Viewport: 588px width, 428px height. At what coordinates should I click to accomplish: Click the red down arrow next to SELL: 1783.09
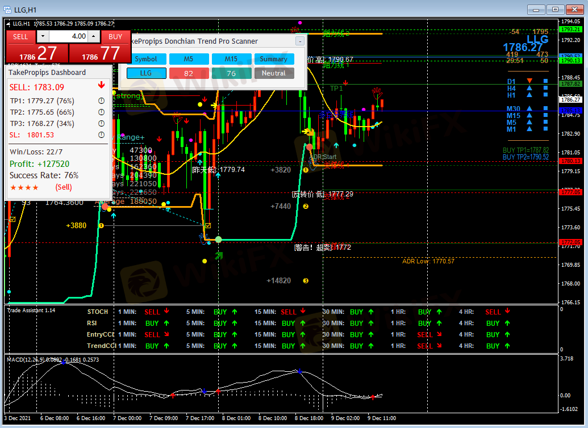101,86
